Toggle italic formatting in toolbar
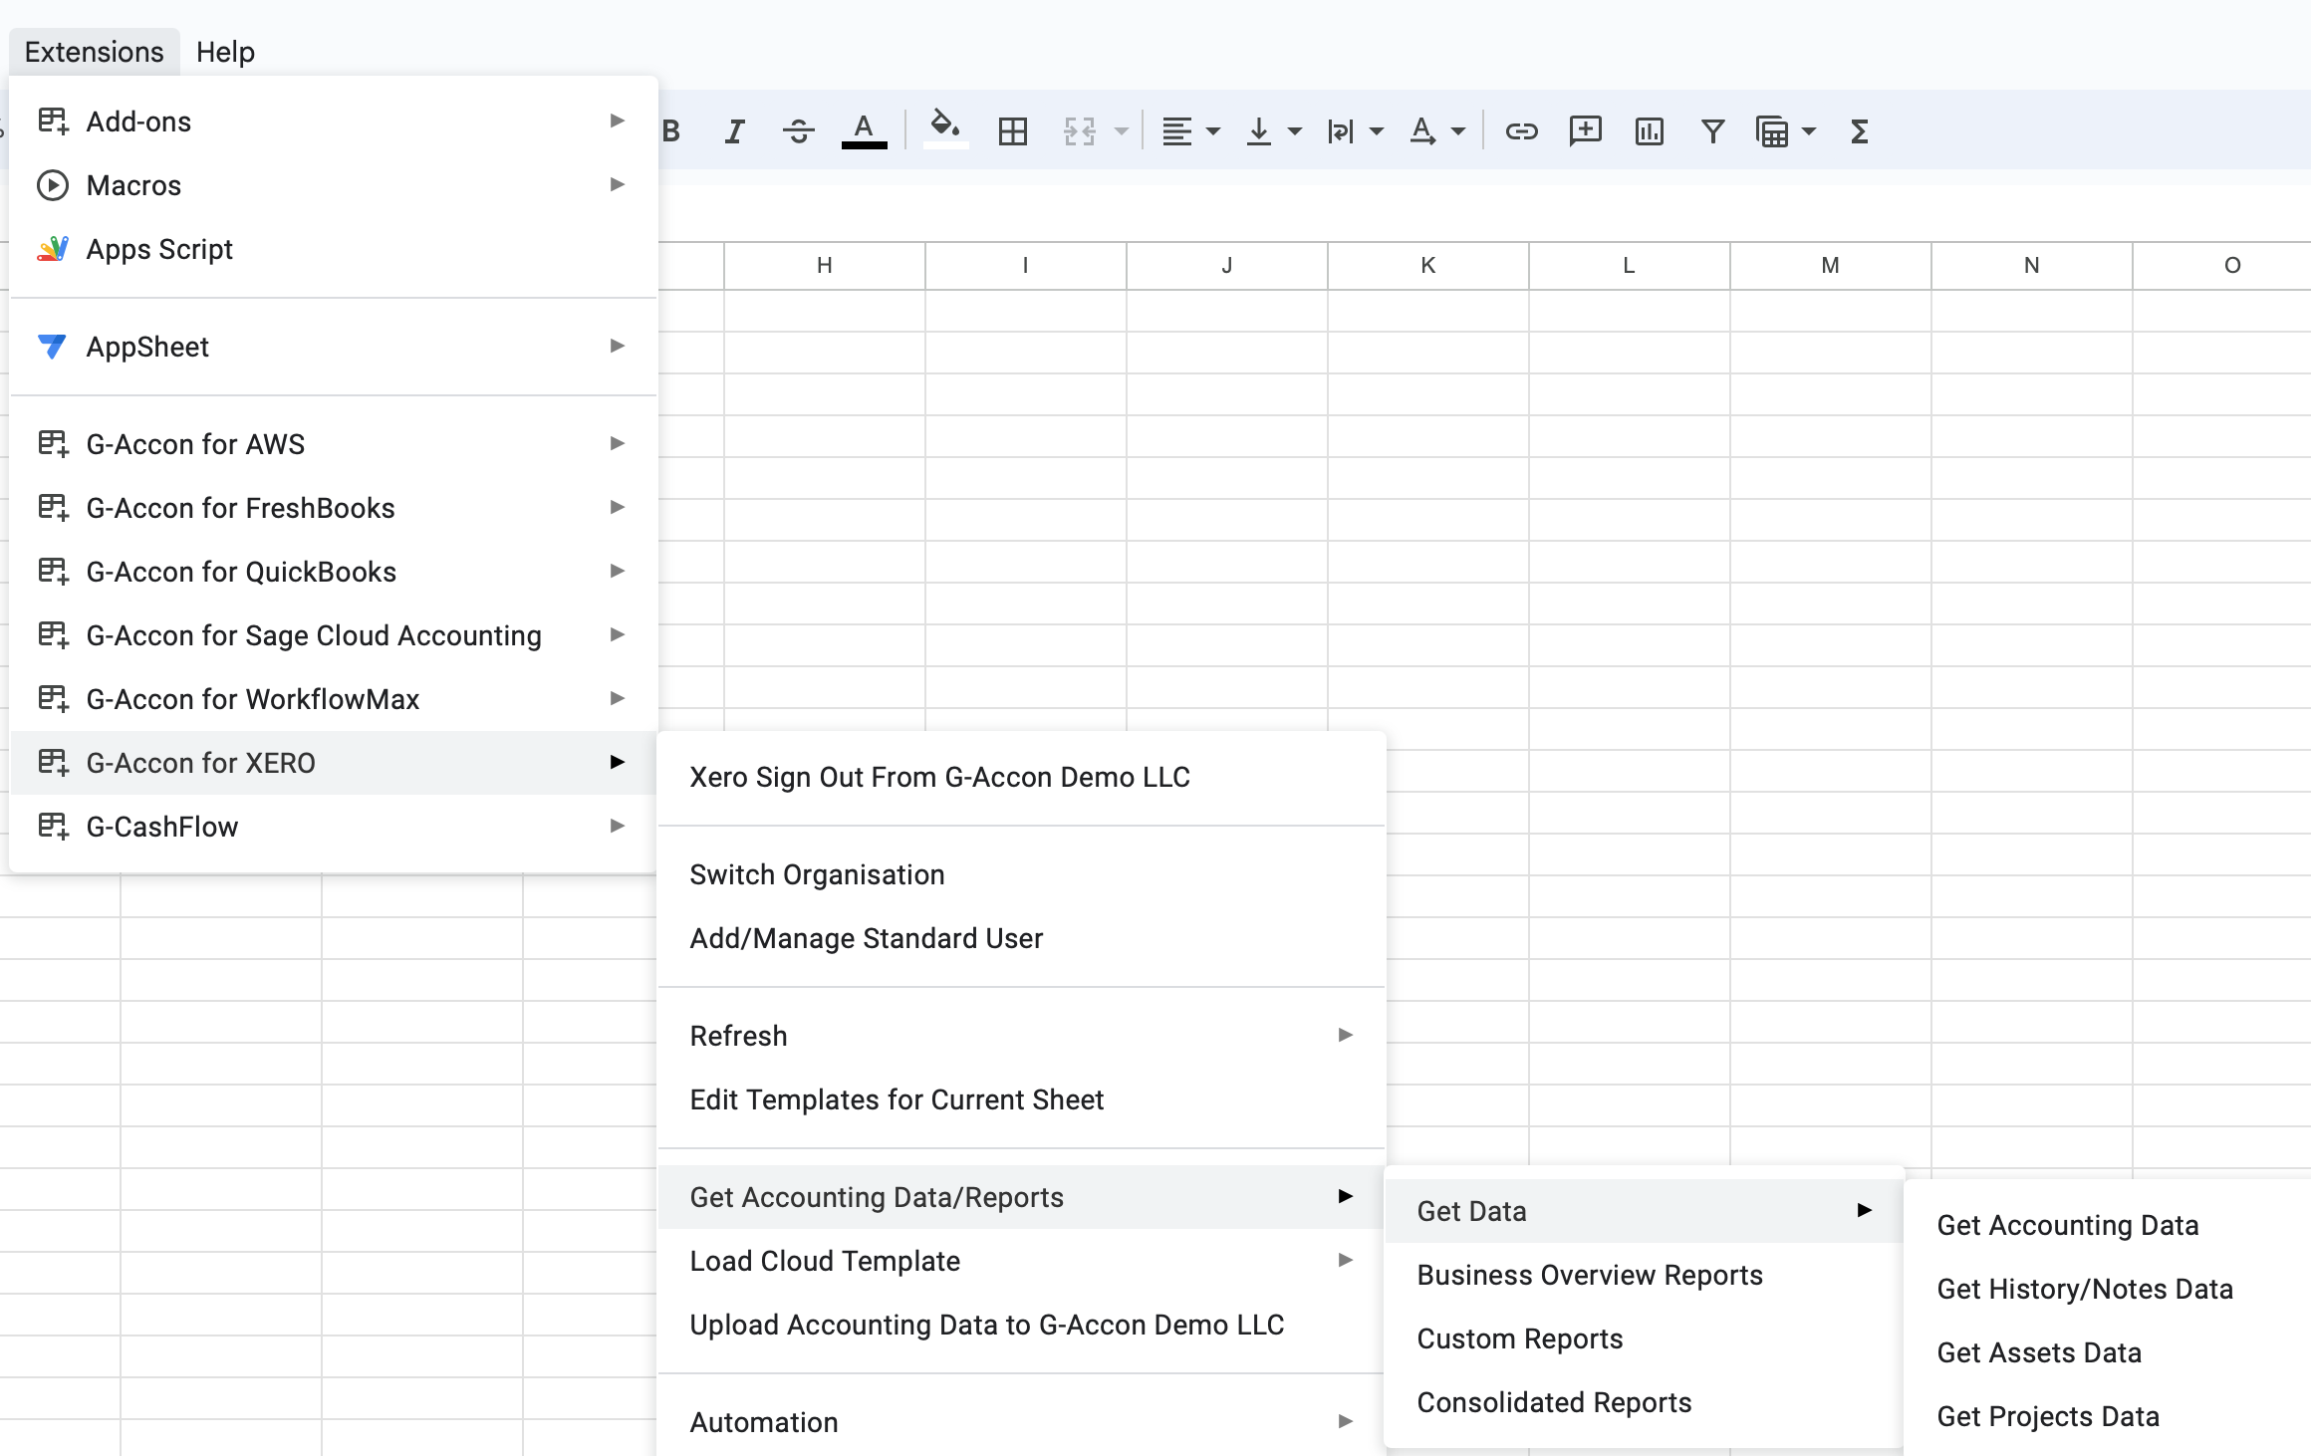Image resolution: width=2311 pixels, height=1456 pixels. pos(735,131)
